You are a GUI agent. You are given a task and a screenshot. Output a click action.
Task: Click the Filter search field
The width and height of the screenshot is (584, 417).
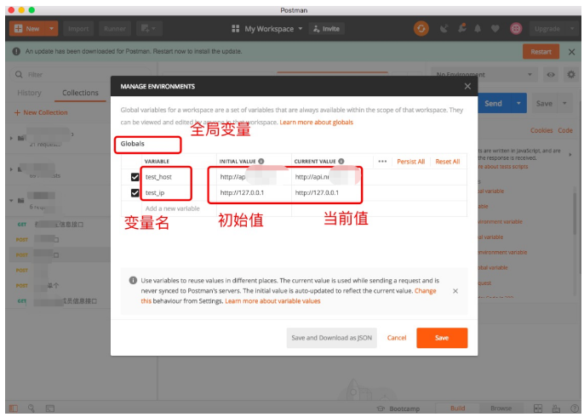80,75
